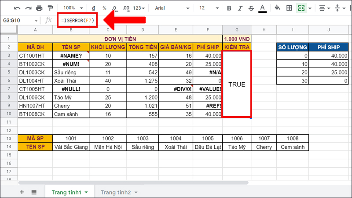Select cell 1.275 in TỔNG TIỀN column
The height and width of the screenshot is (198, 352).
coord(143,81)
